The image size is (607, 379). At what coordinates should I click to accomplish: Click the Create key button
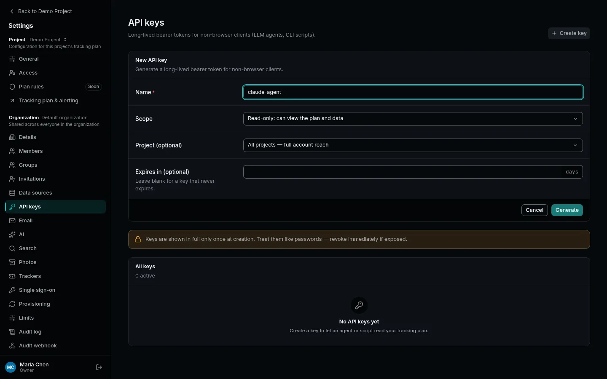point(569,33)
